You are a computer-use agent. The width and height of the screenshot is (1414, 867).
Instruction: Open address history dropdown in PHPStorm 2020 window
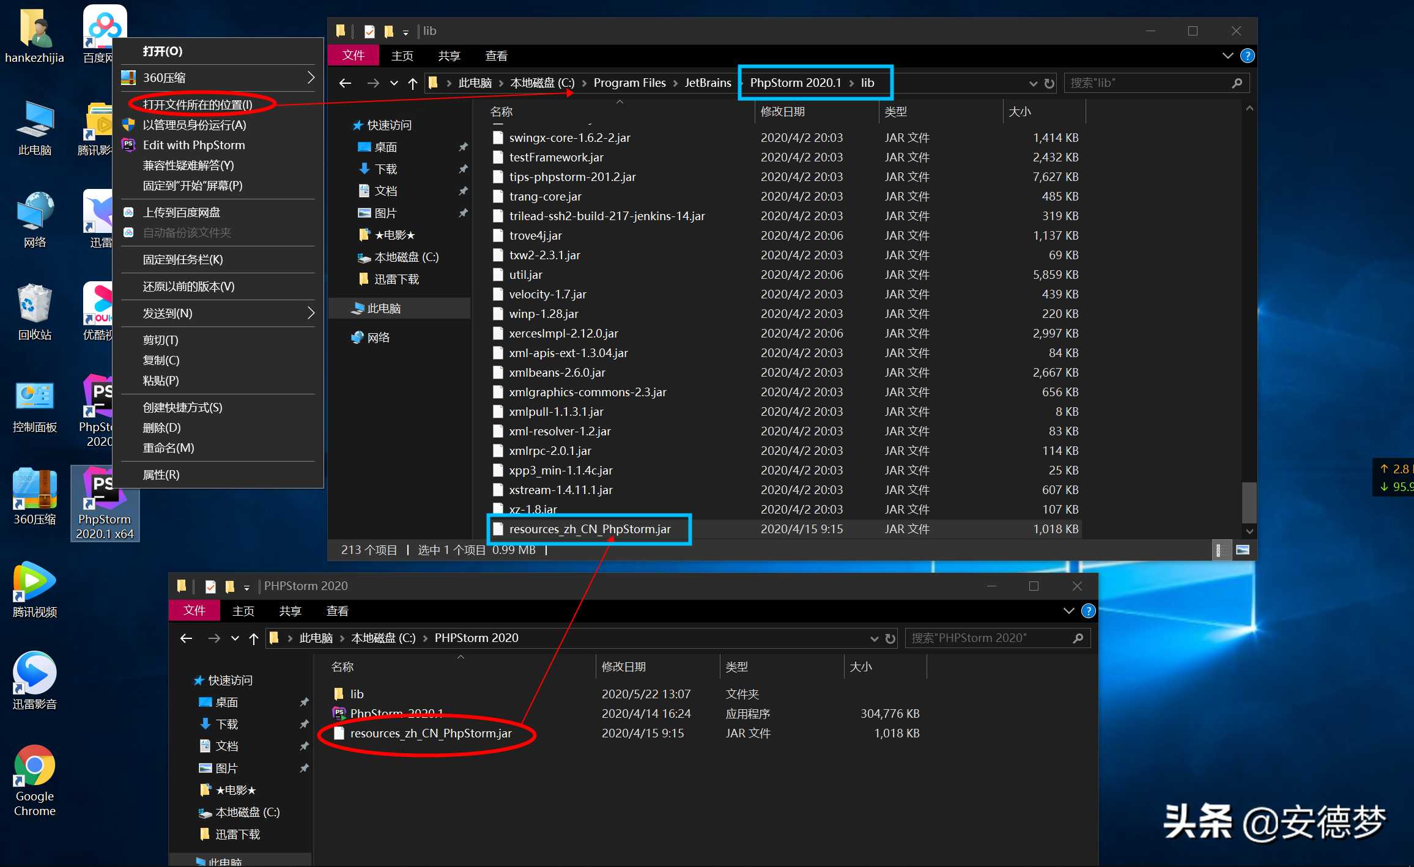(874, 638)
